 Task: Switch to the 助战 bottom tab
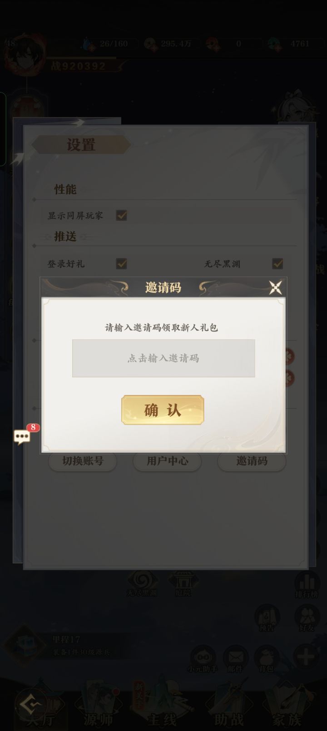(x=229, y=708)
